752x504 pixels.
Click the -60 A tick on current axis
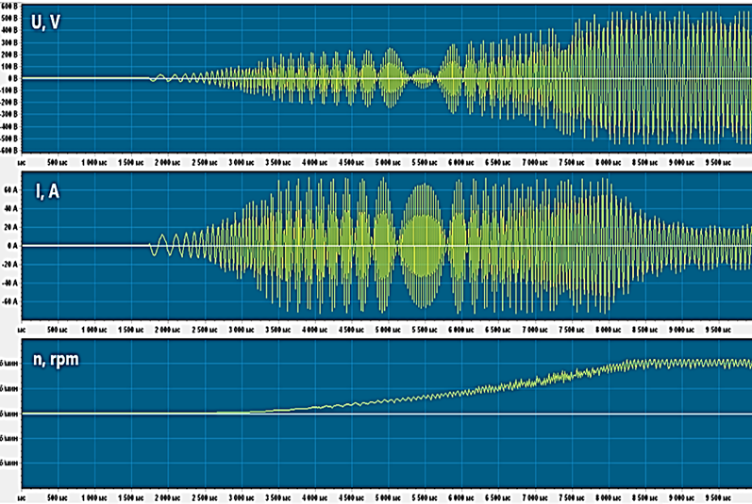pyautogui.click(x=11, y=301)
